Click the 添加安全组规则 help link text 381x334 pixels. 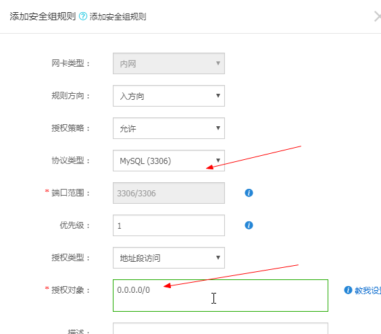point(118,17)
